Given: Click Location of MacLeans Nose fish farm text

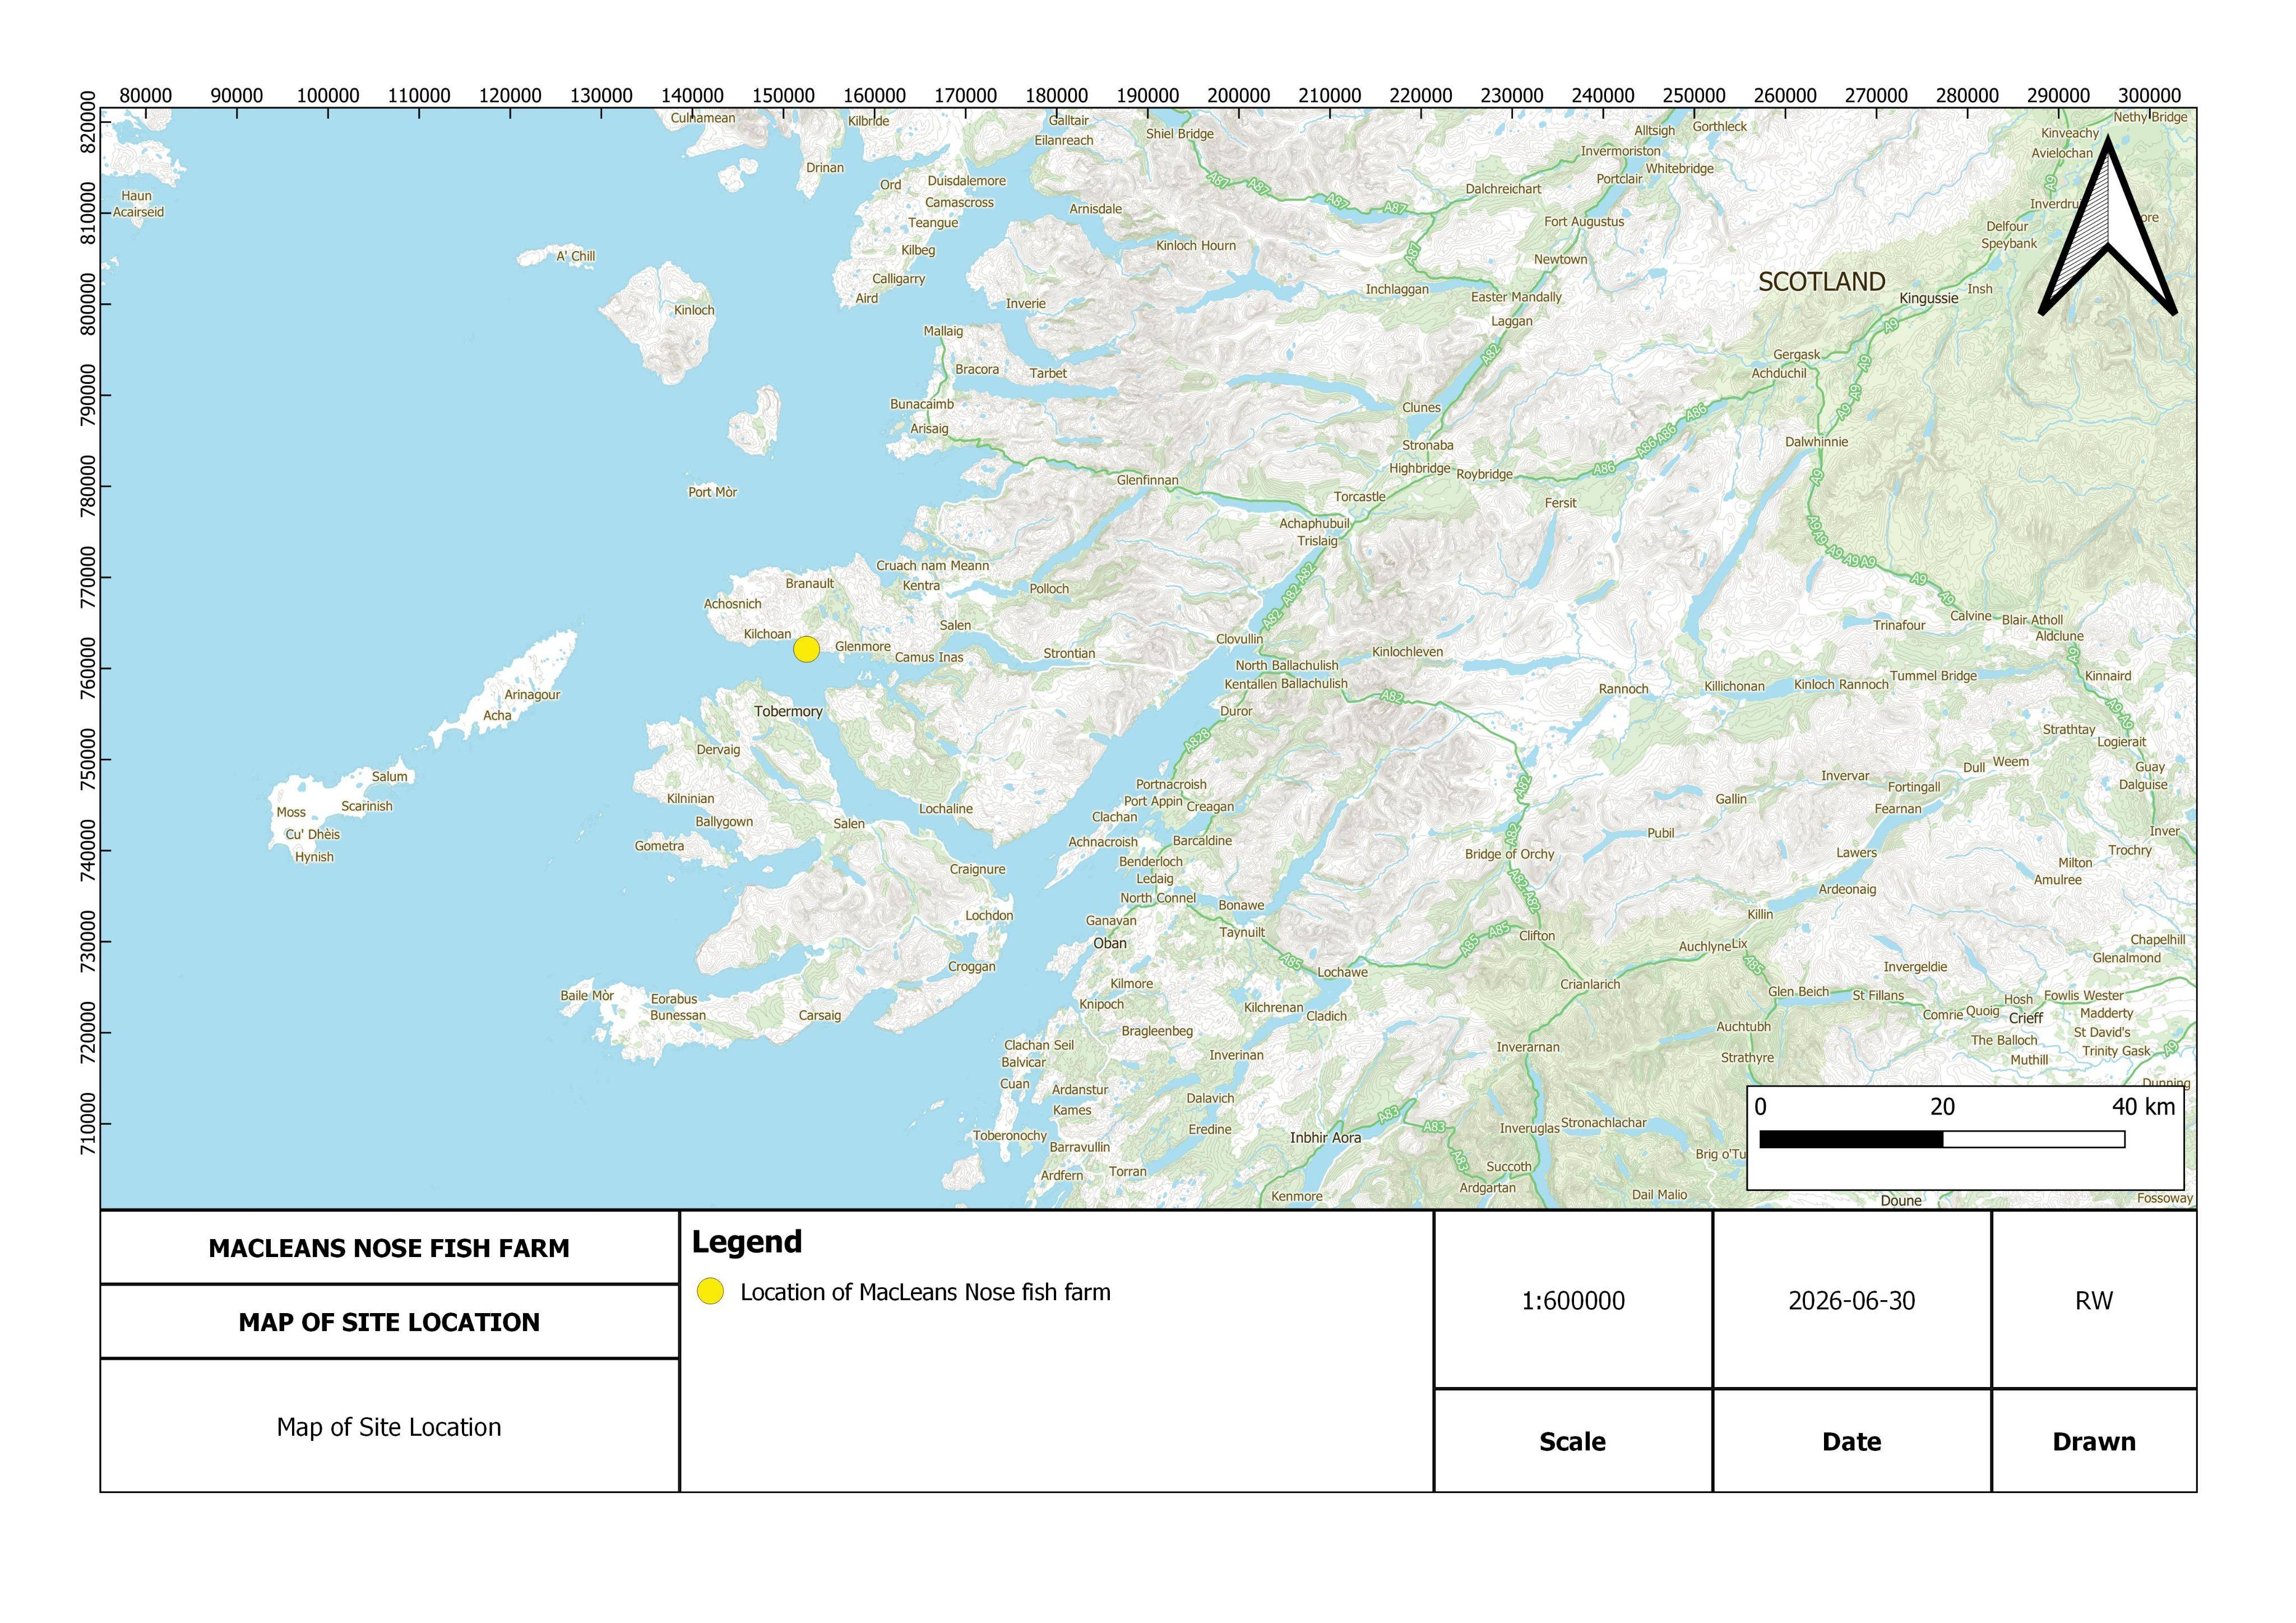Looking at the screenshot, I should (925, 1292).
